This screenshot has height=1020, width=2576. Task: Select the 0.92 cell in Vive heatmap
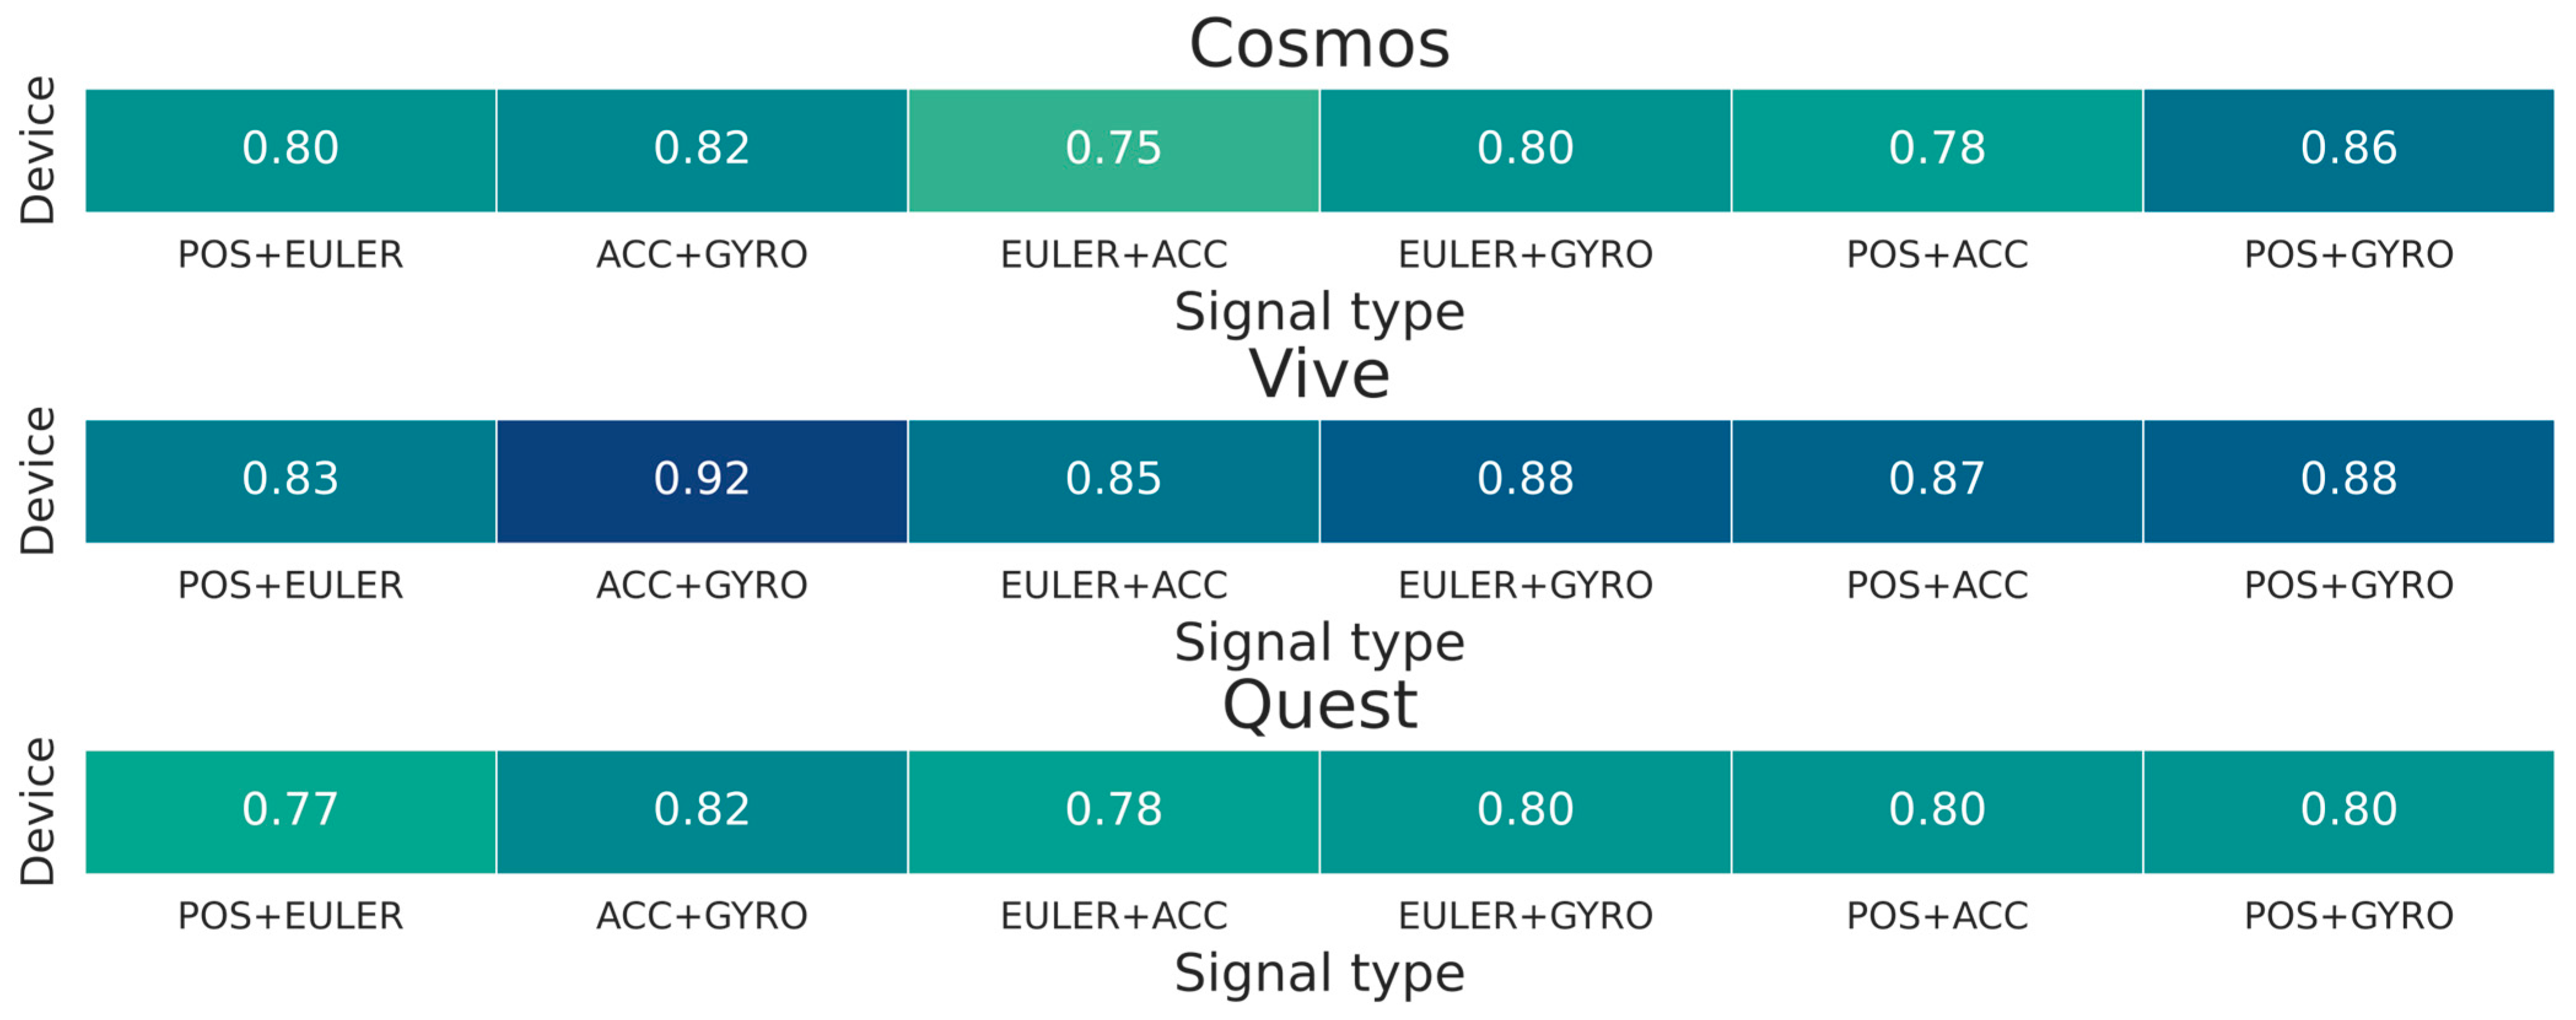click(x=701, y=481)
